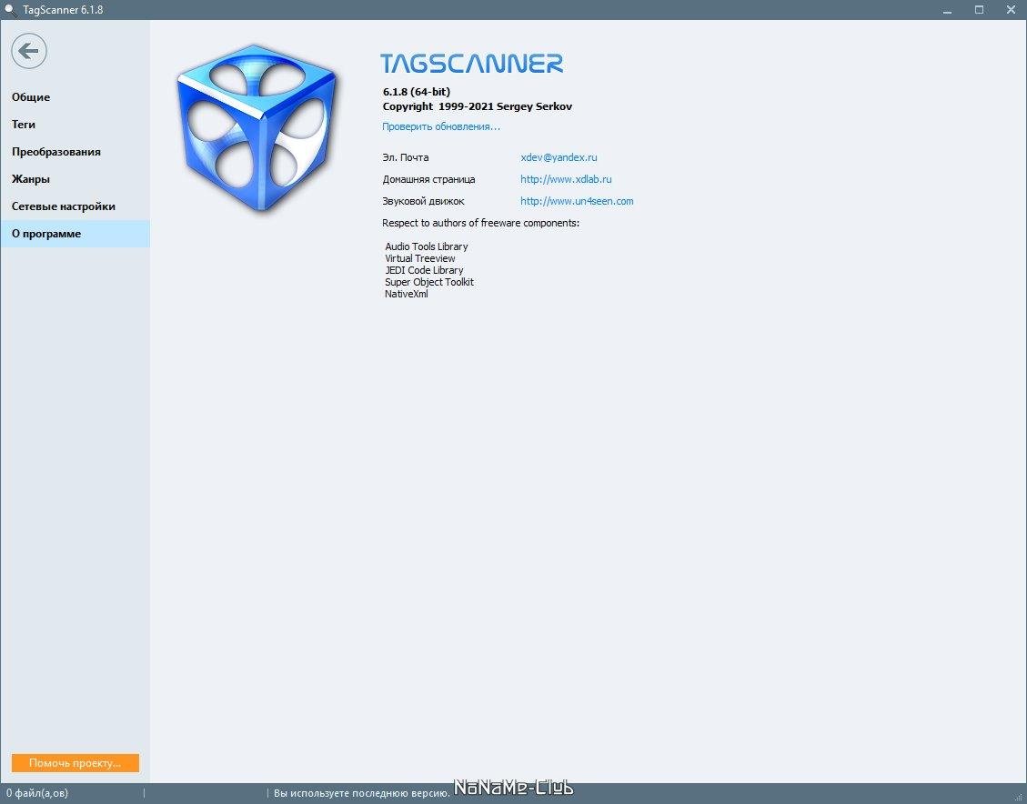
Task: Click Audio Tools Library entry
Action: click(427, 246)
